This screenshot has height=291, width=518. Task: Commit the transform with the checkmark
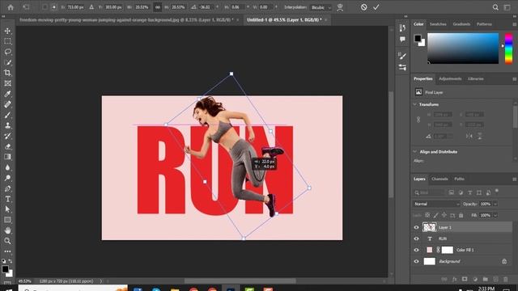coord(376,7)
